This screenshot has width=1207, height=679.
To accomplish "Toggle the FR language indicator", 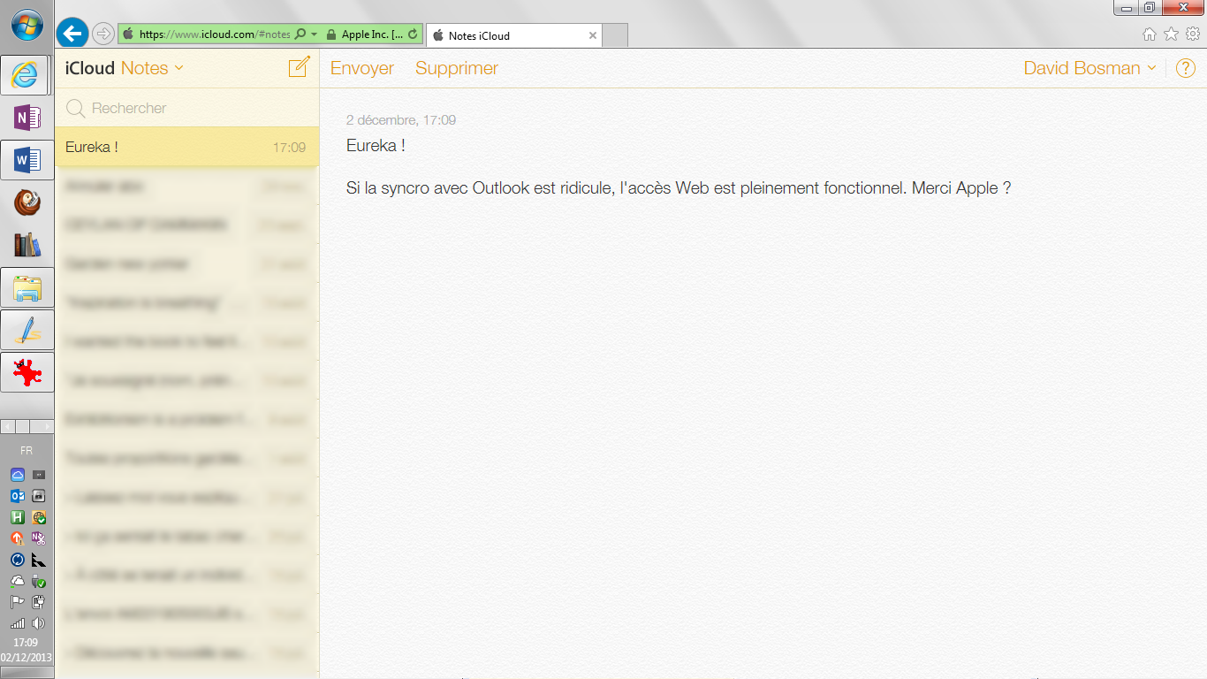I will pos(25,451).
